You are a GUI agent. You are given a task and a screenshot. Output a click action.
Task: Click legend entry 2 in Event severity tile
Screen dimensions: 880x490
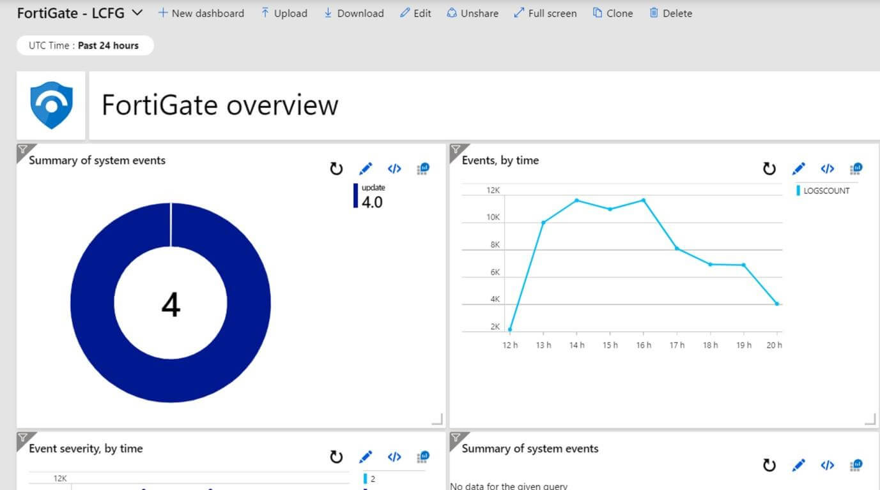pos(369,479)
